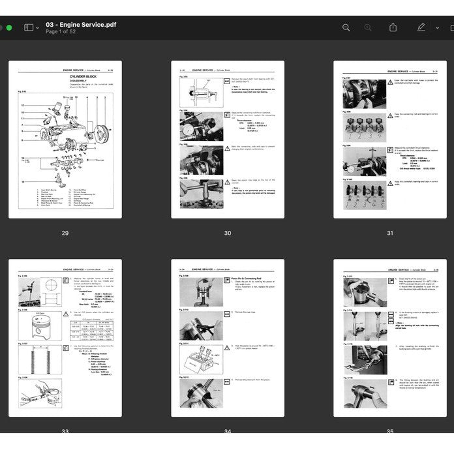Click the page number label 29

[65, 233]
